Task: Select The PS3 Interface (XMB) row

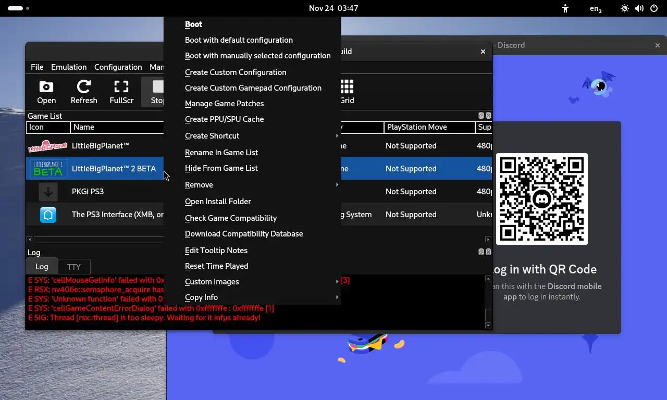Action: click(x=117, y=215)
